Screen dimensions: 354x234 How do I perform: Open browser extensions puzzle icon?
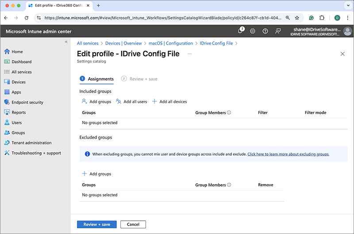pos(322,18)
